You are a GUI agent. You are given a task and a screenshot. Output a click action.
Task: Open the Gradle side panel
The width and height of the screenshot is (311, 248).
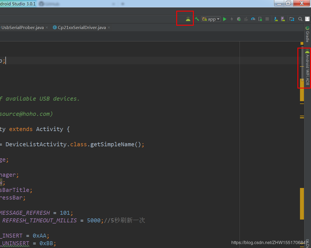point(307,34)
